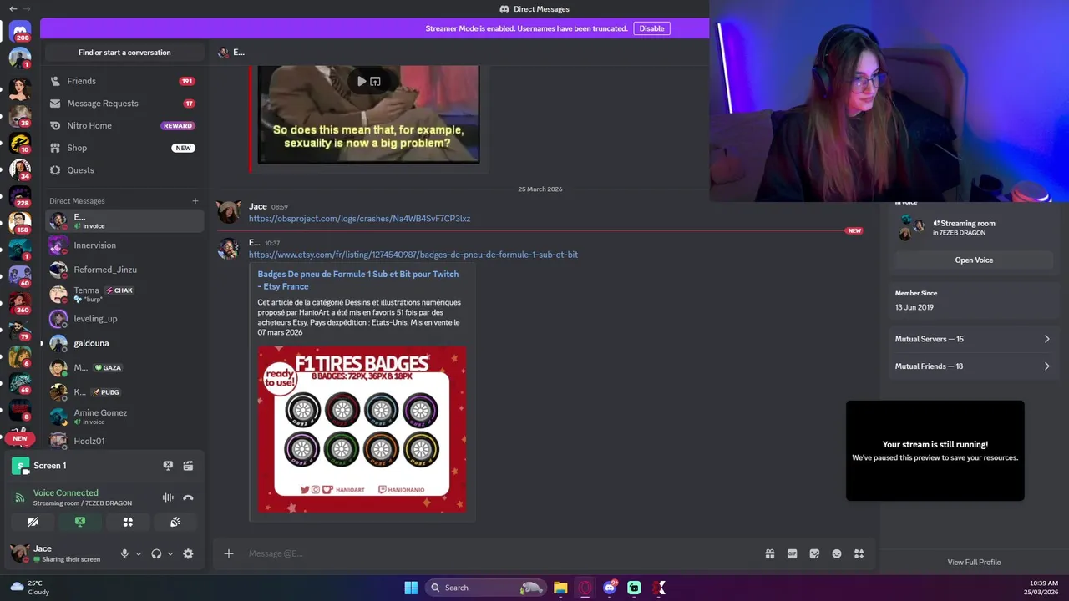This screenshot has height=601, width=1069.
Task: Open the soundboard button
Action: coord(175,522)
